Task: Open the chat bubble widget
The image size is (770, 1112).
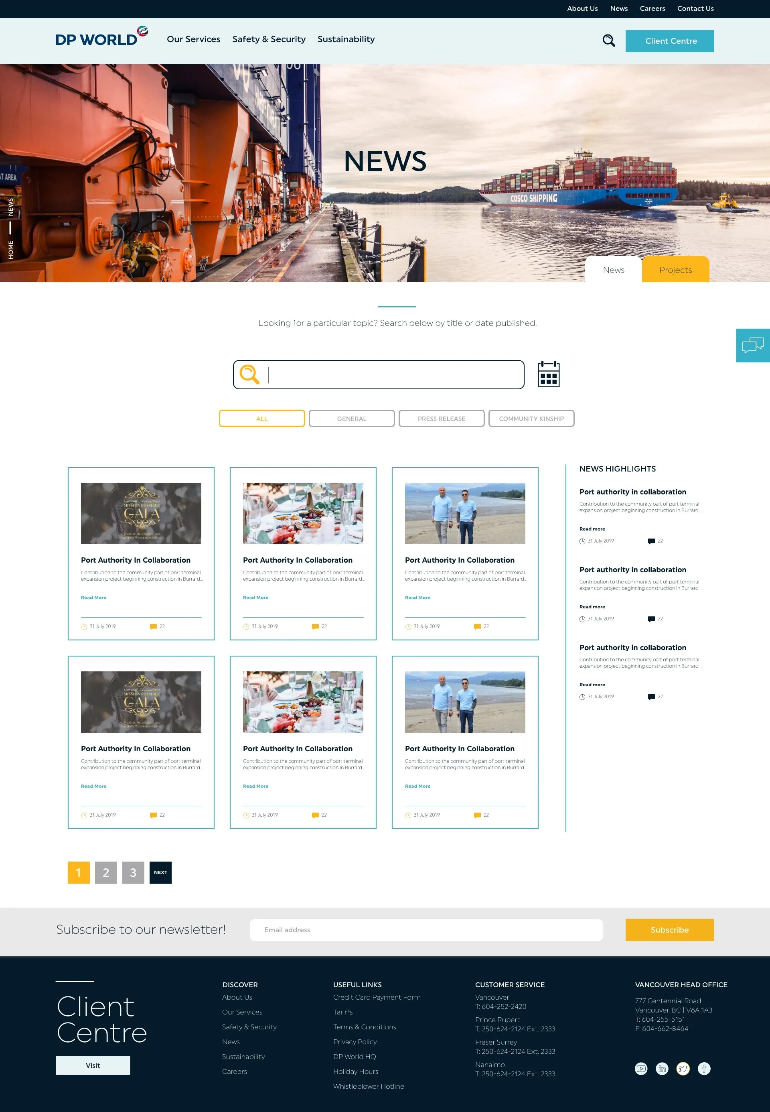Action: click(x=753, y=346)
